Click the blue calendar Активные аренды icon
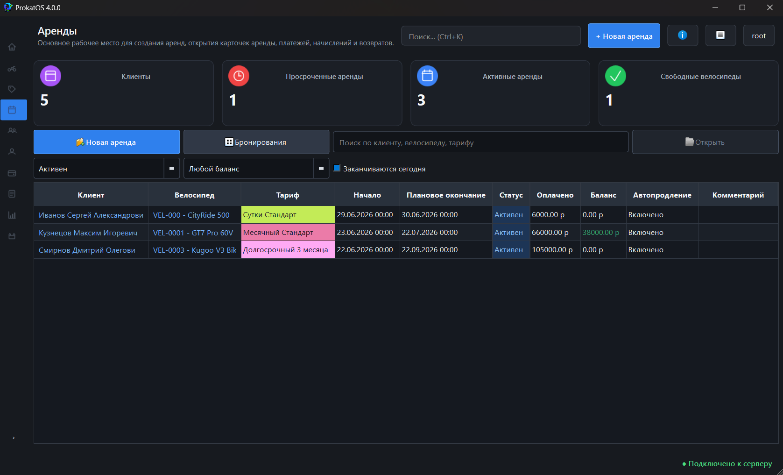783x475 pixels. (427, 76)
